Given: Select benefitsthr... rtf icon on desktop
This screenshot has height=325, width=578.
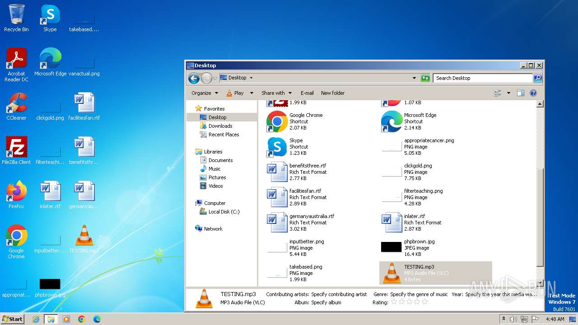Looking at the screenshot, I should click(84, 151).
